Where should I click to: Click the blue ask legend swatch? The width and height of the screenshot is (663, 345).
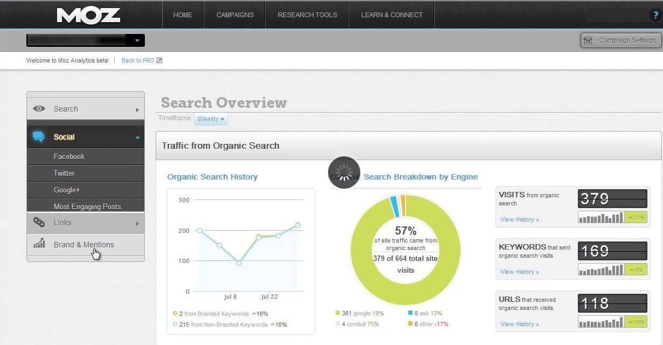(410, 313)
